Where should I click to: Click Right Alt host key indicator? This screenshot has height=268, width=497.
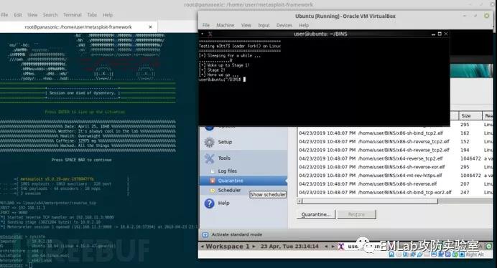click(475, 254)
